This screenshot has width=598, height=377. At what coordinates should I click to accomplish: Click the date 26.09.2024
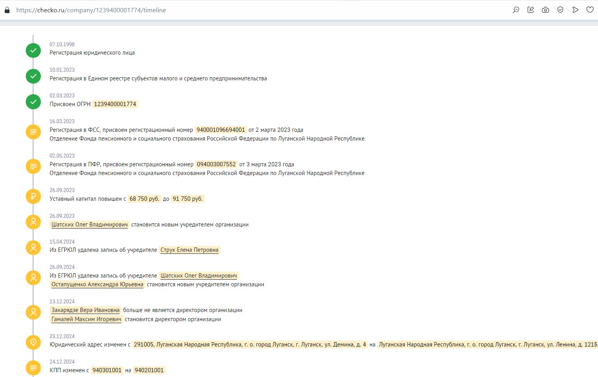(x=62, y=267)
